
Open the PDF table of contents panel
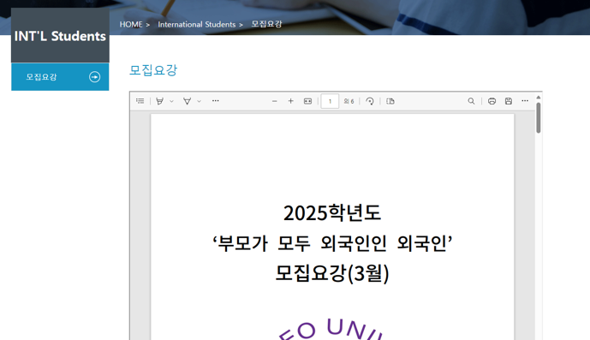click(x=140, y=101)
